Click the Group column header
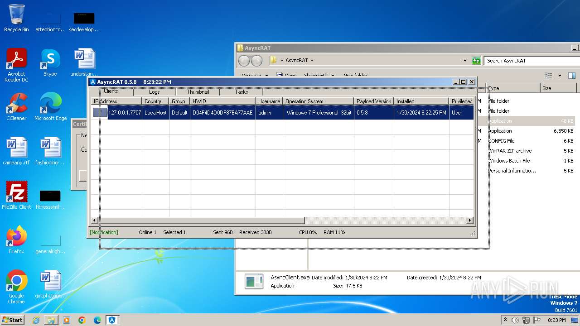 point(179,101)
